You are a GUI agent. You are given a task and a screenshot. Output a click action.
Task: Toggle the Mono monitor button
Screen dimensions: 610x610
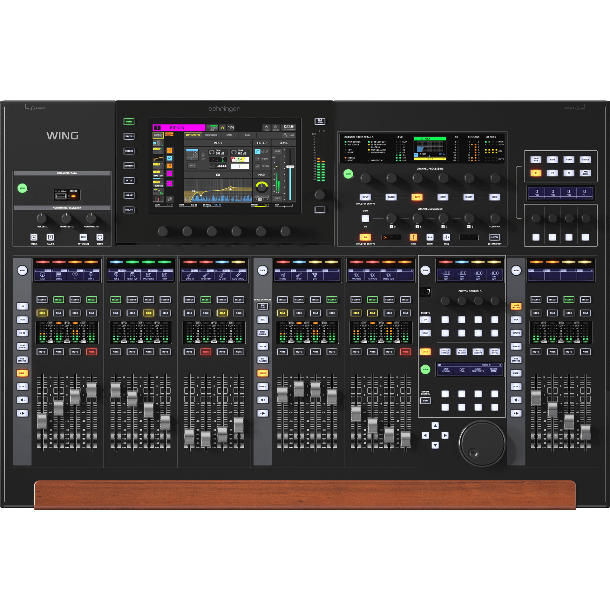coord(100,237)
